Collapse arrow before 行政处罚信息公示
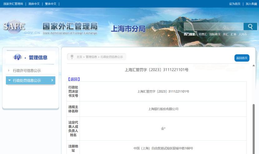Image resolution: width=259 pixels, height=154 pixels. click(x=9, y=80)
